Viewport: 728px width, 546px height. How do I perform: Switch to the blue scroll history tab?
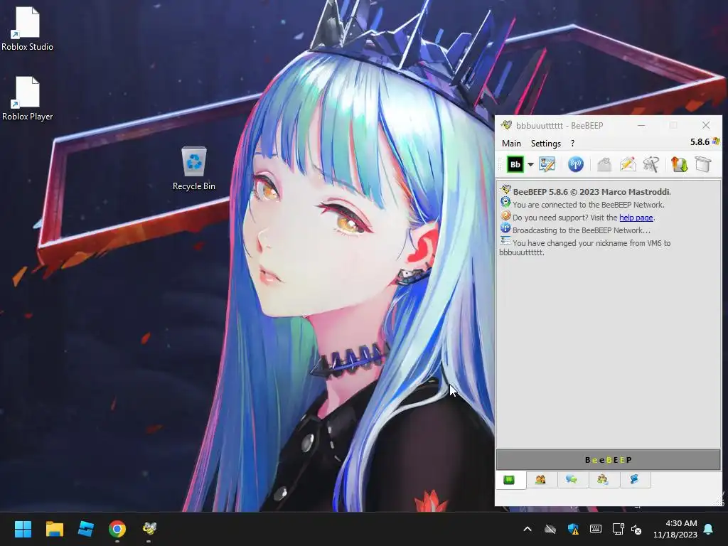[634, 480]
